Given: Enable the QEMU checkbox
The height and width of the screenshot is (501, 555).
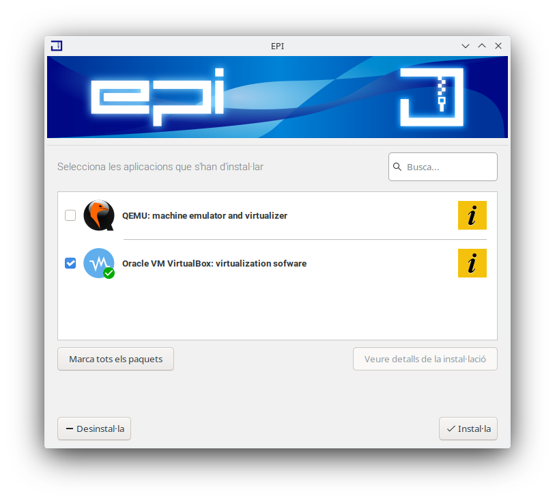Looking at the screenshot, I should point(70,215).
